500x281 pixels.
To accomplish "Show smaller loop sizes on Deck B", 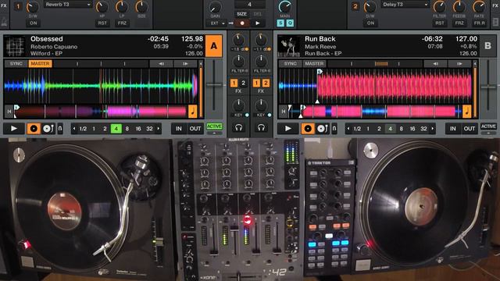I will [x=348, y=129].
